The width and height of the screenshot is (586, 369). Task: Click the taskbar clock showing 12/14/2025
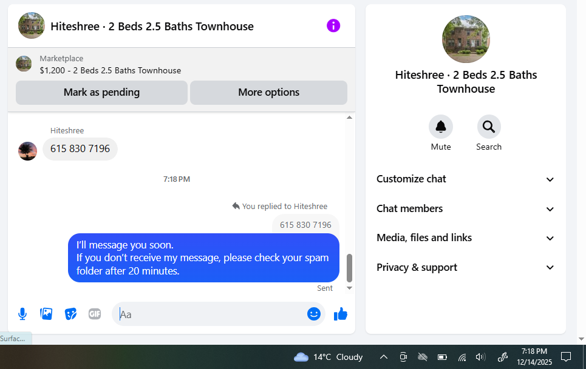pyautogui.click(x=534, y=357)
